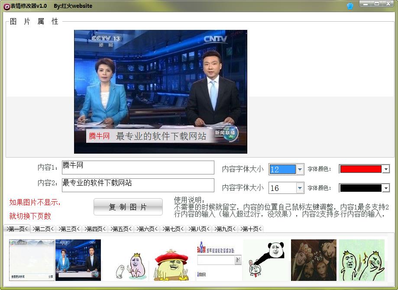
Task: Choose the panda face meme thumbnail
Action: pyautogui.click(x=265, y=260)
